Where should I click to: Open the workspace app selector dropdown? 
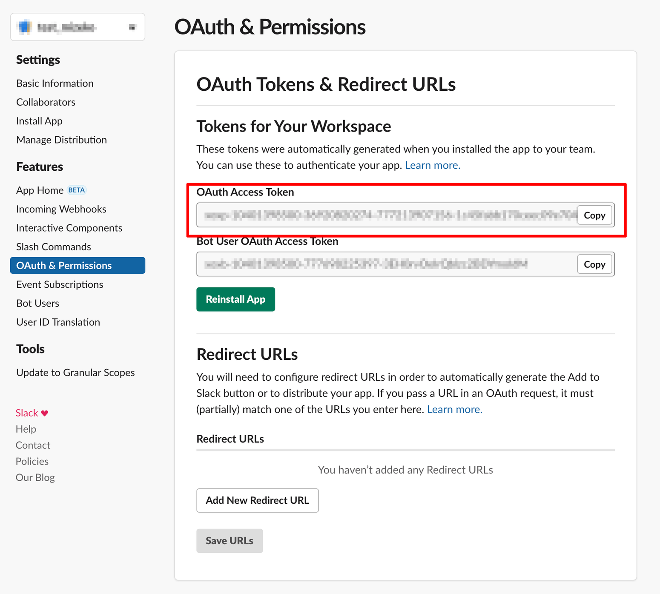(x=77, y=27)
